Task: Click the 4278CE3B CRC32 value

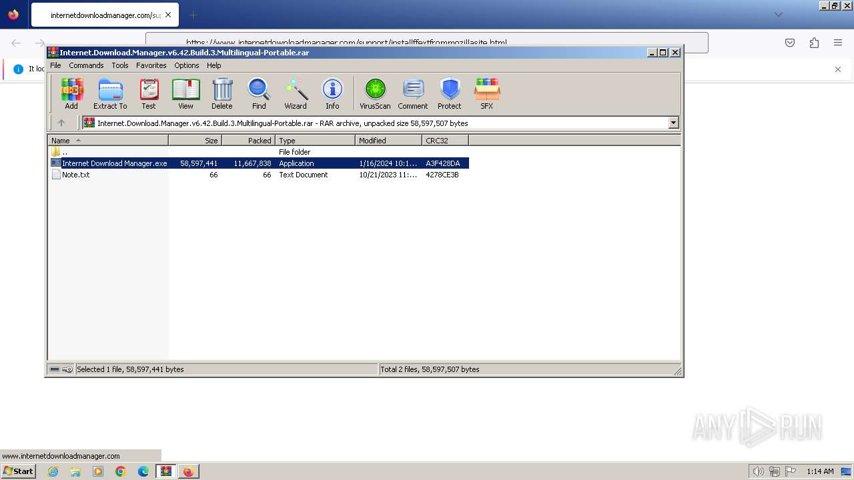Action: tap(442, 175)
